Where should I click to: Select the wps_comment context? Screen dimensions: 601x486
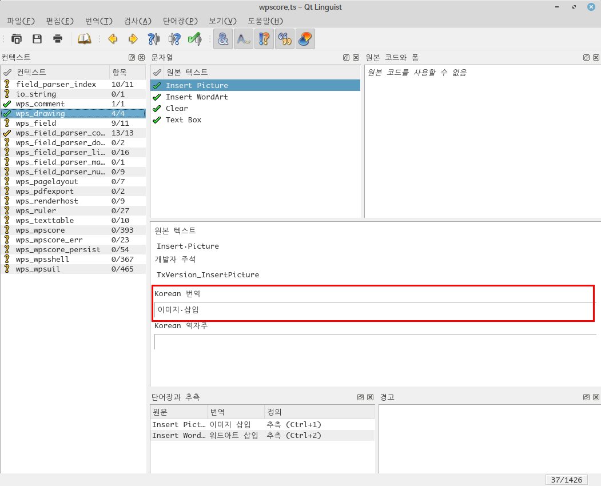[x=73, y=104]
